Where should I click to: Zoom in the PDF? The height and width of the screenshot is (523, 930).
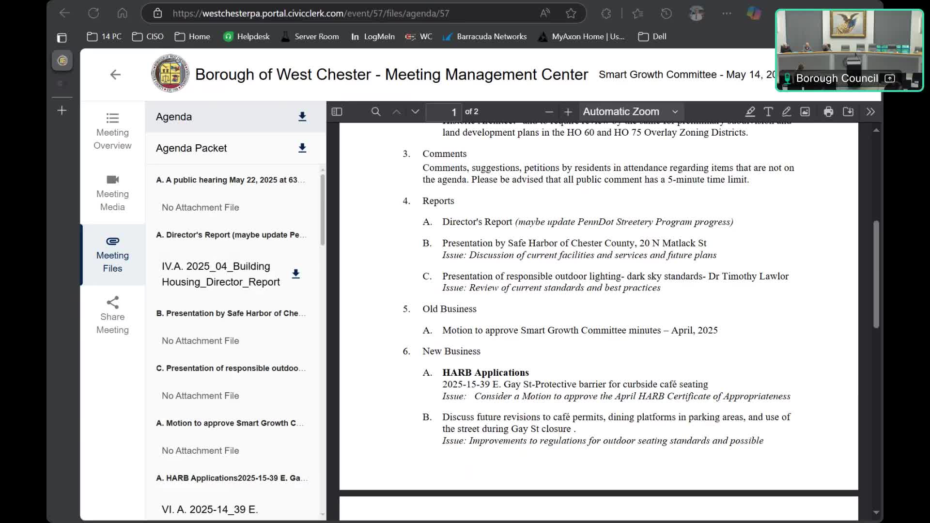pyautogui.click(x=568, y=112)
